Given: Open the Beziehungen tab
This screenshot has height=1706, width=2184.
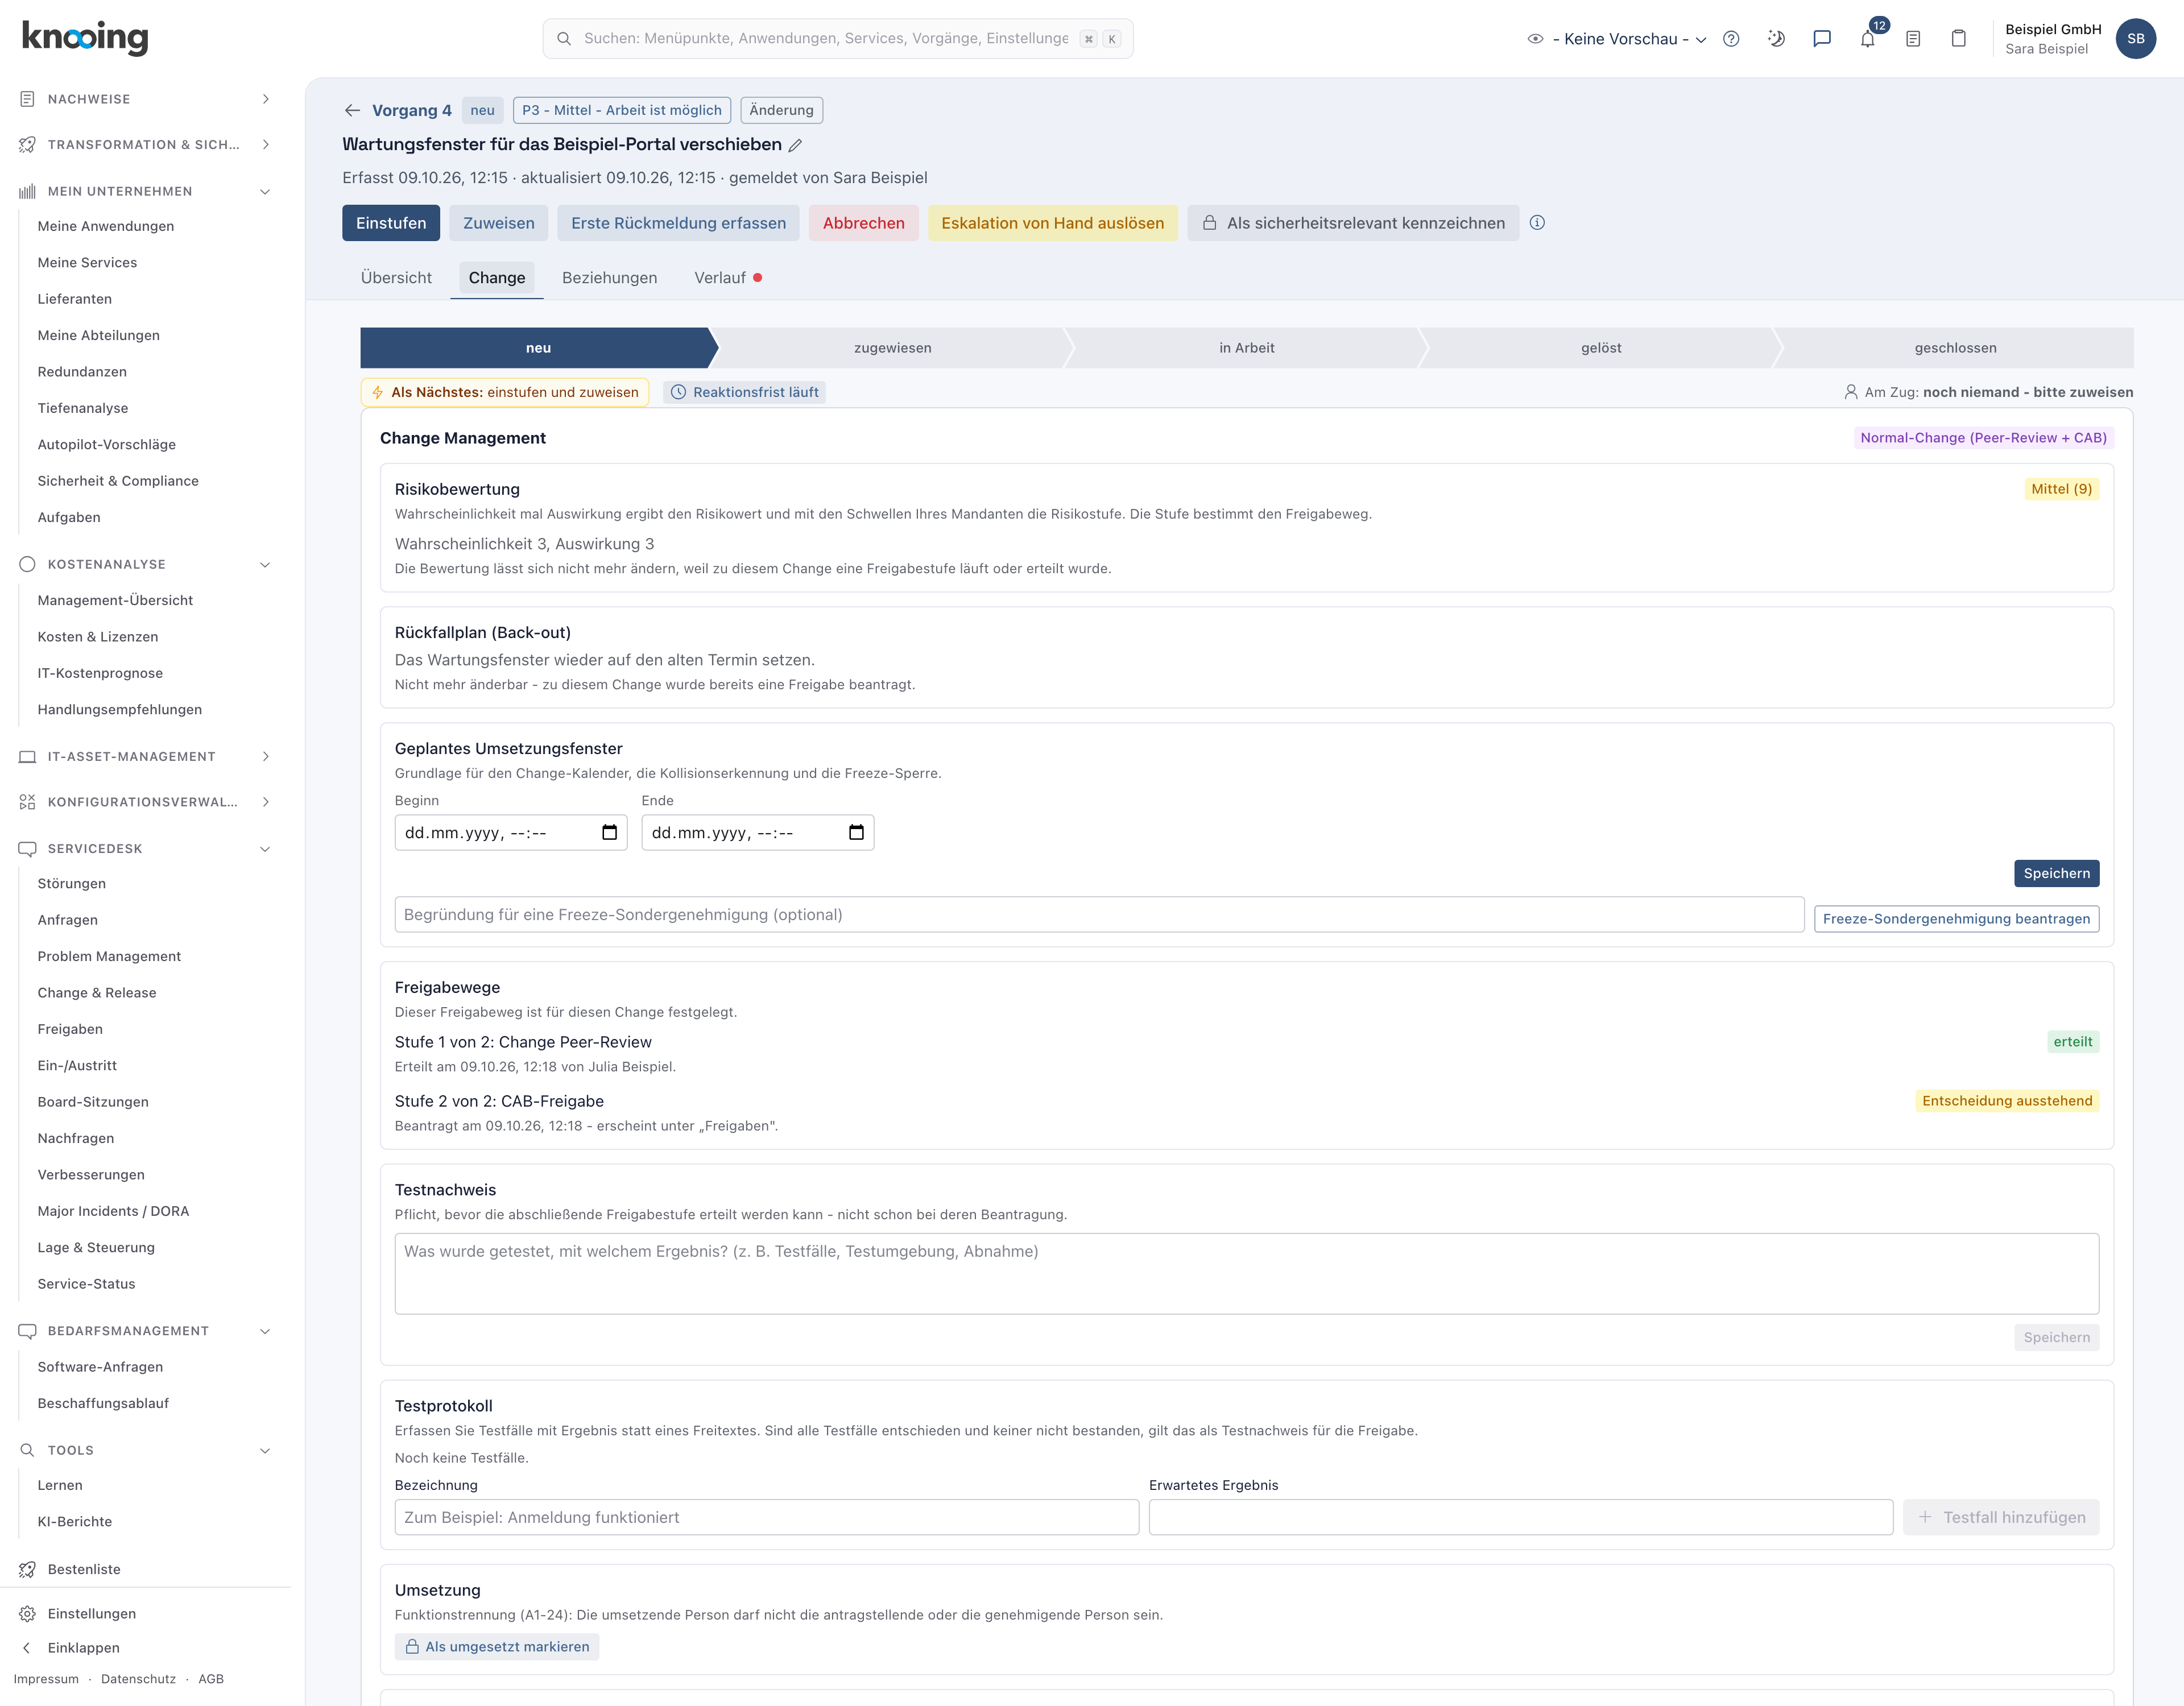Looking at the screenshot, I should (609, 278).
